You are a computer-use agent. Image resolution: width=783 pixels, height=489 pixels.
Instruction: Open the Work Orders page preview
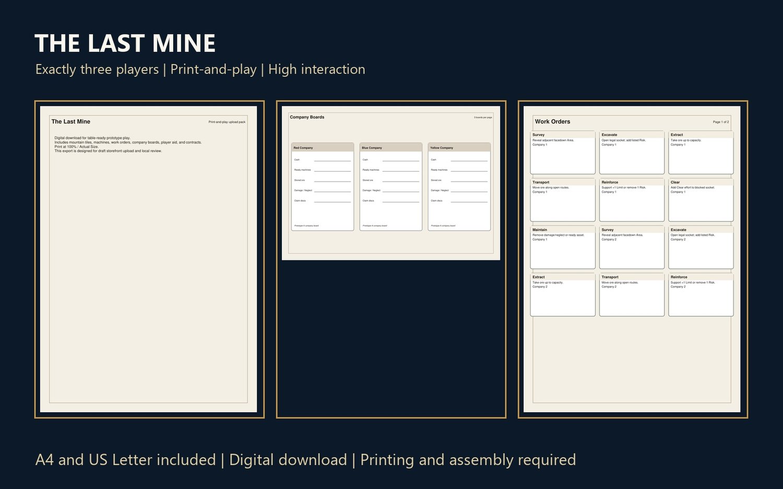[632, 259]
